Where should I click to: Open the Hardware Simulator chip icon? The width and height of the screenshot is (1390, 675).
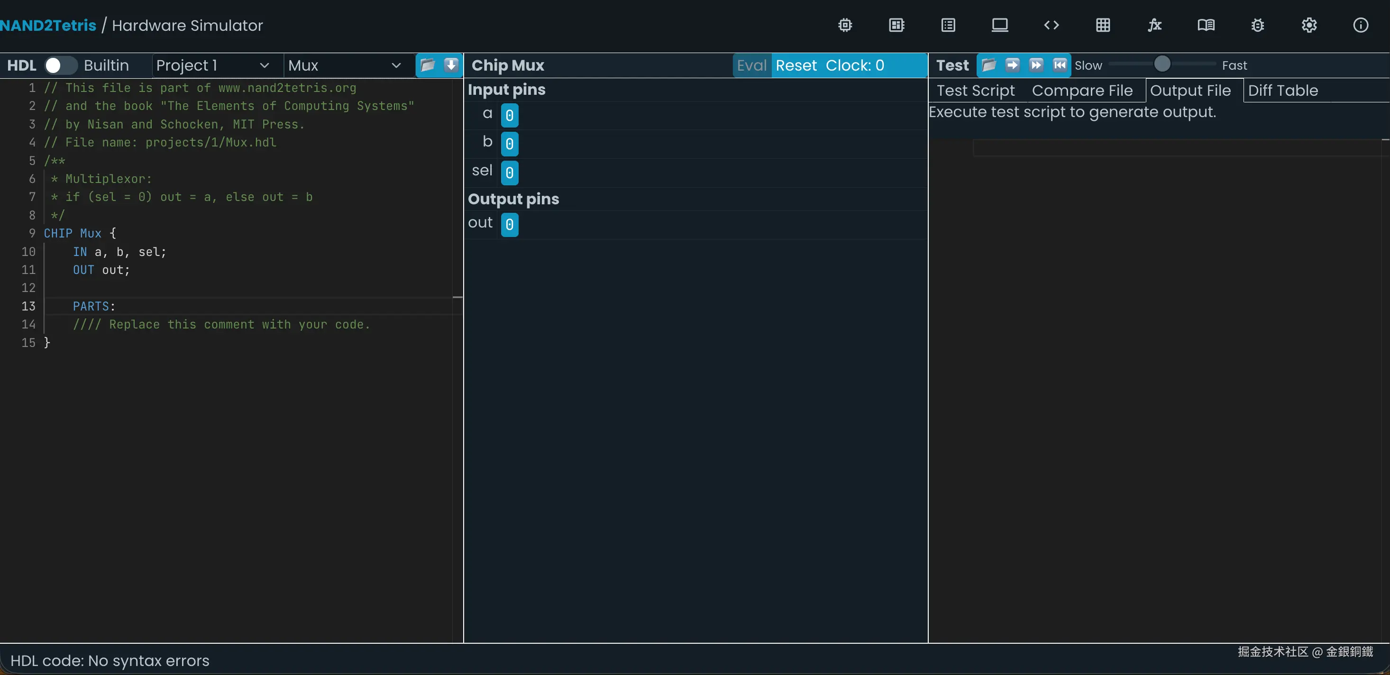tap(845, 25)
